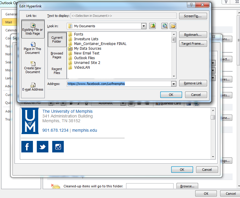The width and height of the screenshot is (240, 198).
Task: Switch to the Recent Files tab
Action: (x=57, y=71)
